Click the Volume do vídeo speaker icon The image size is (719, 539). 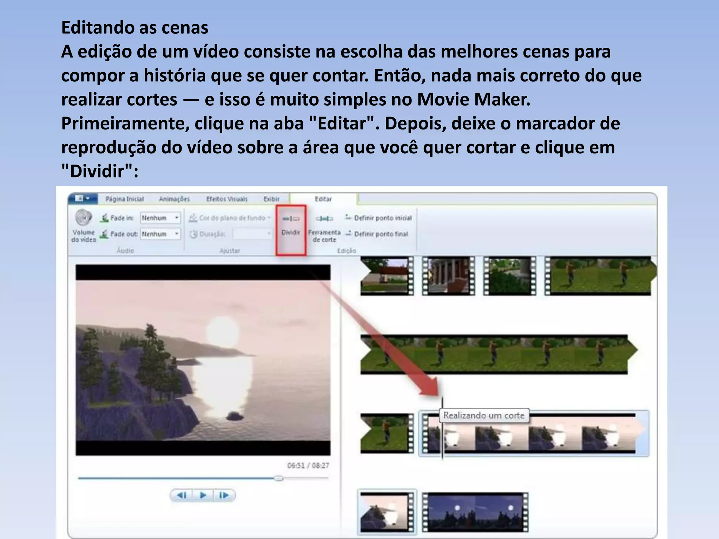(x=84, y=218)
